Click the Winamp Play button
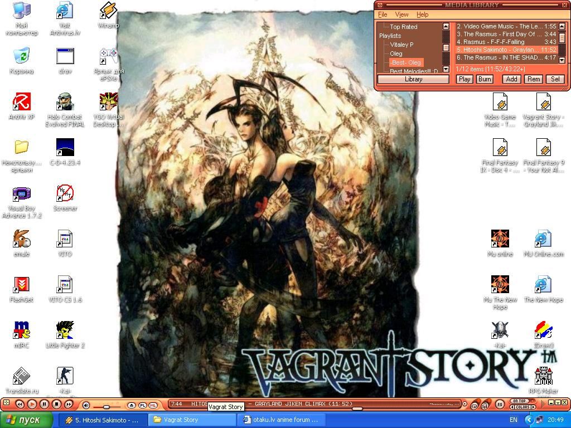 [x=32, y=404]
